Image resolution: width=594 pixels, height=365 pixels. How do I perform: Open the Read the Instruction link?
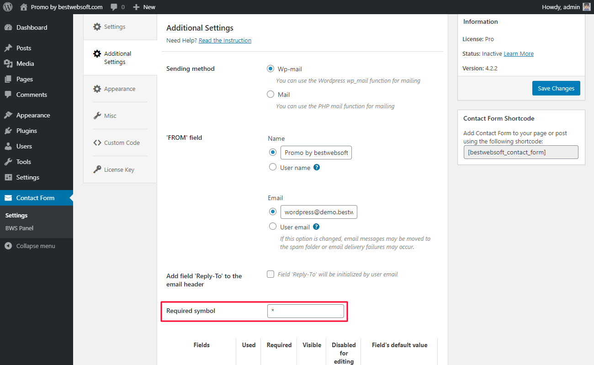click(225, 40)
